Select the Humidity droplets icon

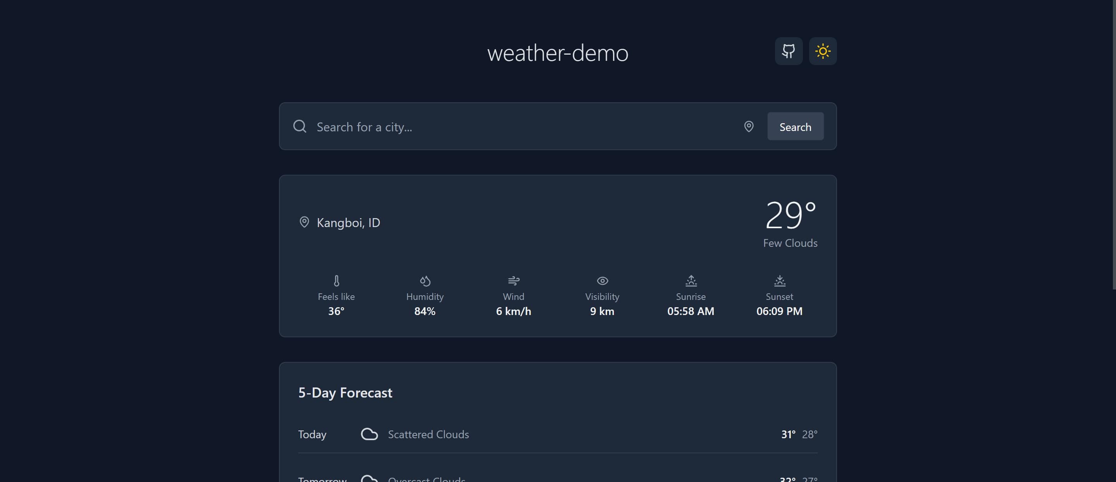[425, 281]
